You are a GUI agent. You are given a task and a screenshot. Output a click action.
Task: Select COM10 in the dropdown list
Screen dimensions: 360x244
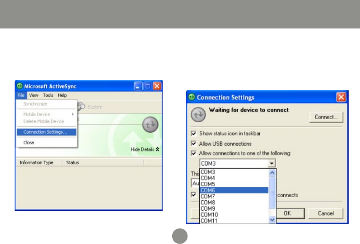tap(234, 215)
